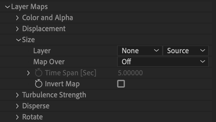Select the Layer property label
Image resolution: width=216 pixels, height=122 pixels.
pos(42,51)
